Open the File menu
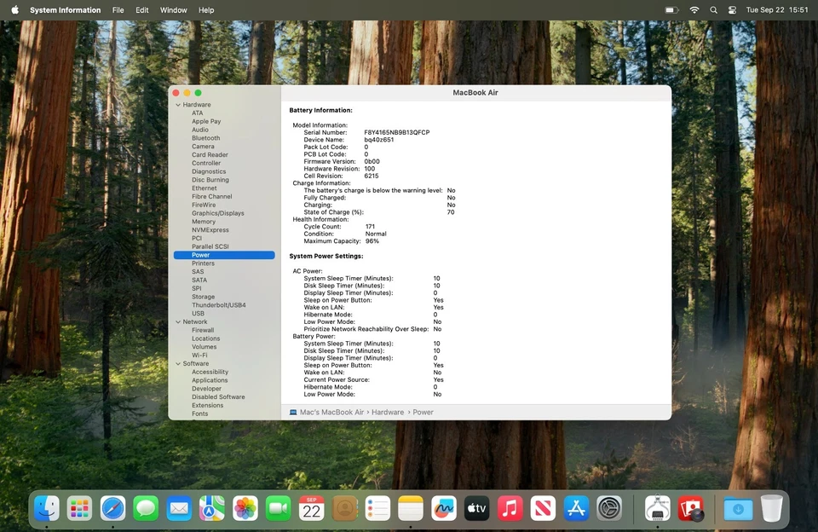The width and height of the screenshot is (818, 532). click(118, 10)
